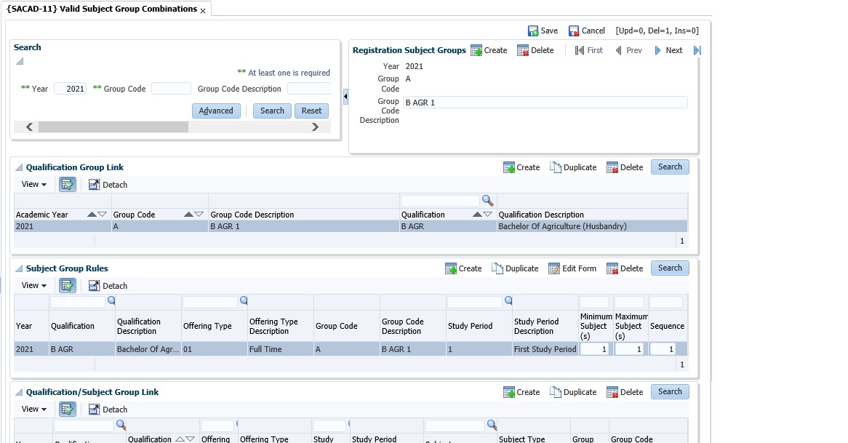The image size is (848, 443).
Task: Duplicate the Qualification Group Link row
Action: tap(573, 167)
